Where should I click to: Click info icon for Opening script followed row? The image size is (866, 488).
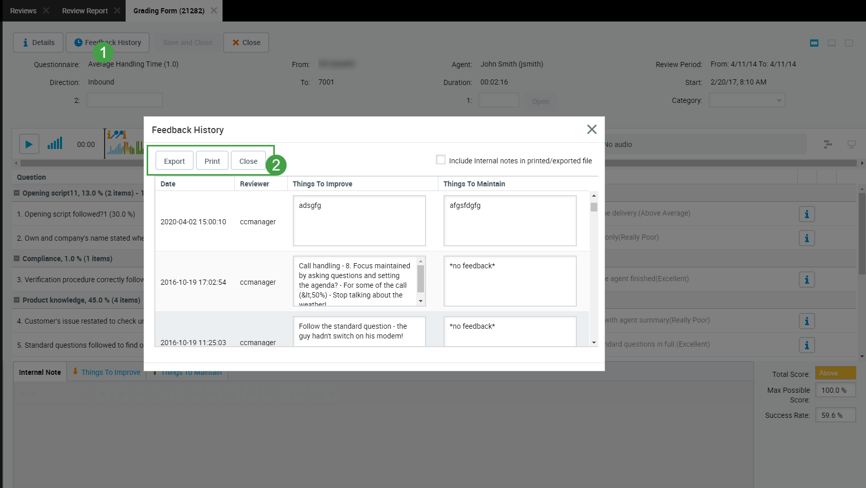click(x=807, y=214)
